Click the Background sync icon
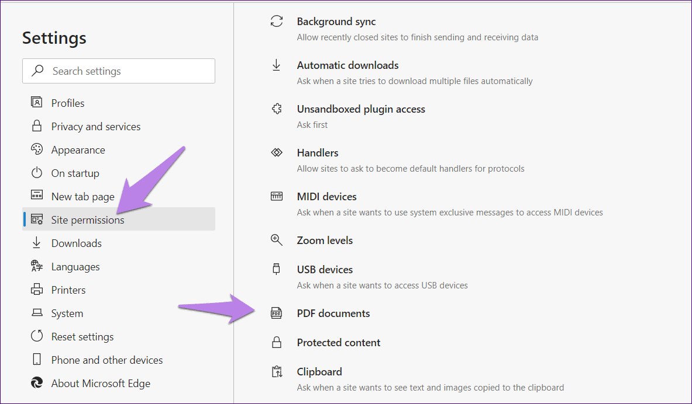 click(x=276, y=21)
